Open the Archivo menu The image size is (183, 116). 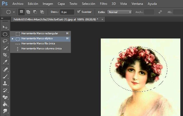pyautogui.click(x=18, y=4)
